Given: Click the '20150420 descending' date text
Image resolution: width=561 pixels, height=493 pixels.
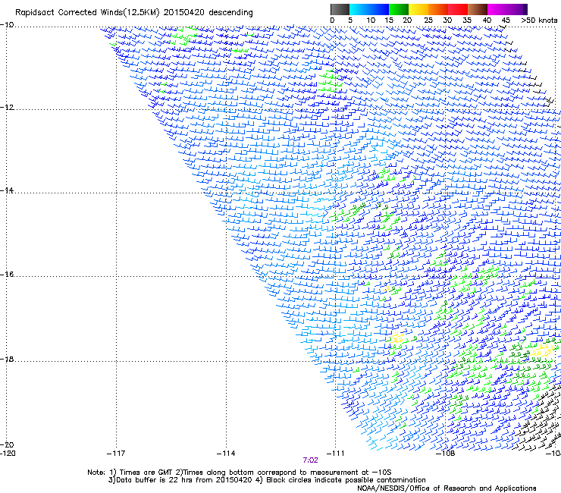Looking at the screenshot, I should [x=208, y=13].
